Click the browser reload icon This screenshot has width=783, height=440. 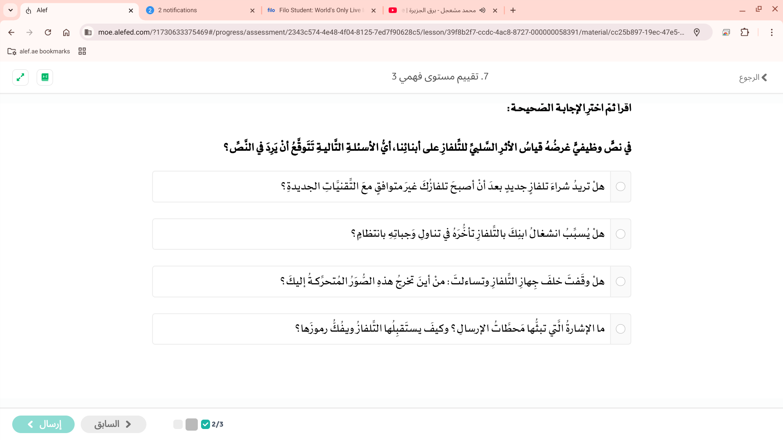pyautogui.click(x=48, y=32)
